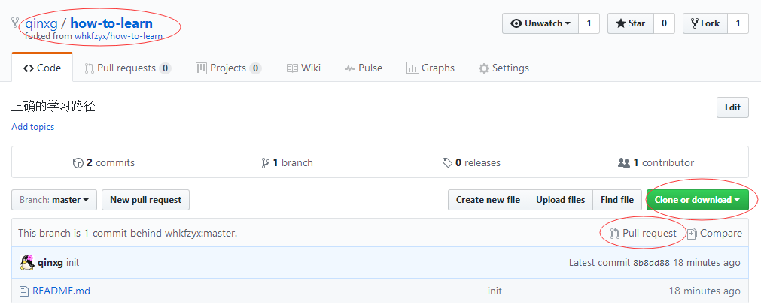
Task: Open the latest commit message init beside qinxg
Action: click(x=73, y=263)
